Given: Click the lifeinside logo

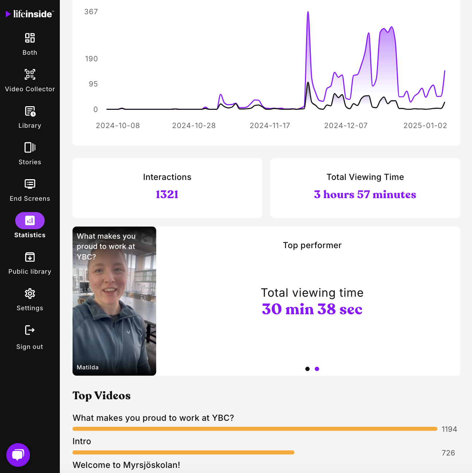Looking at the screenshot, I should pyautogui.click(x=30, y=14).
